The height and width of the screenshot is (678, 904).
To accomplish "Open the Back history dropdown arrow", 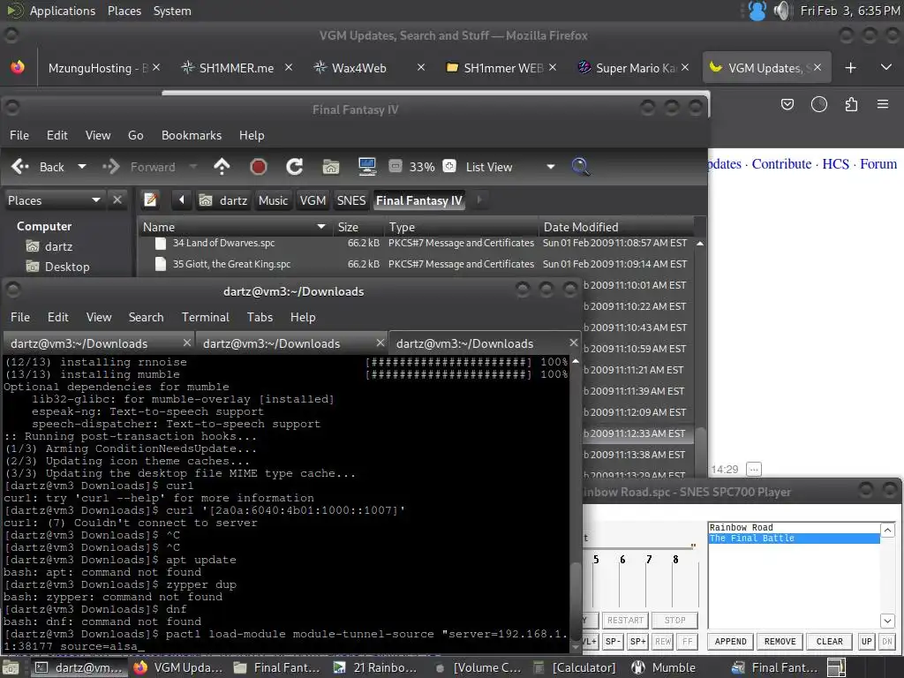I will pos(82,167).
